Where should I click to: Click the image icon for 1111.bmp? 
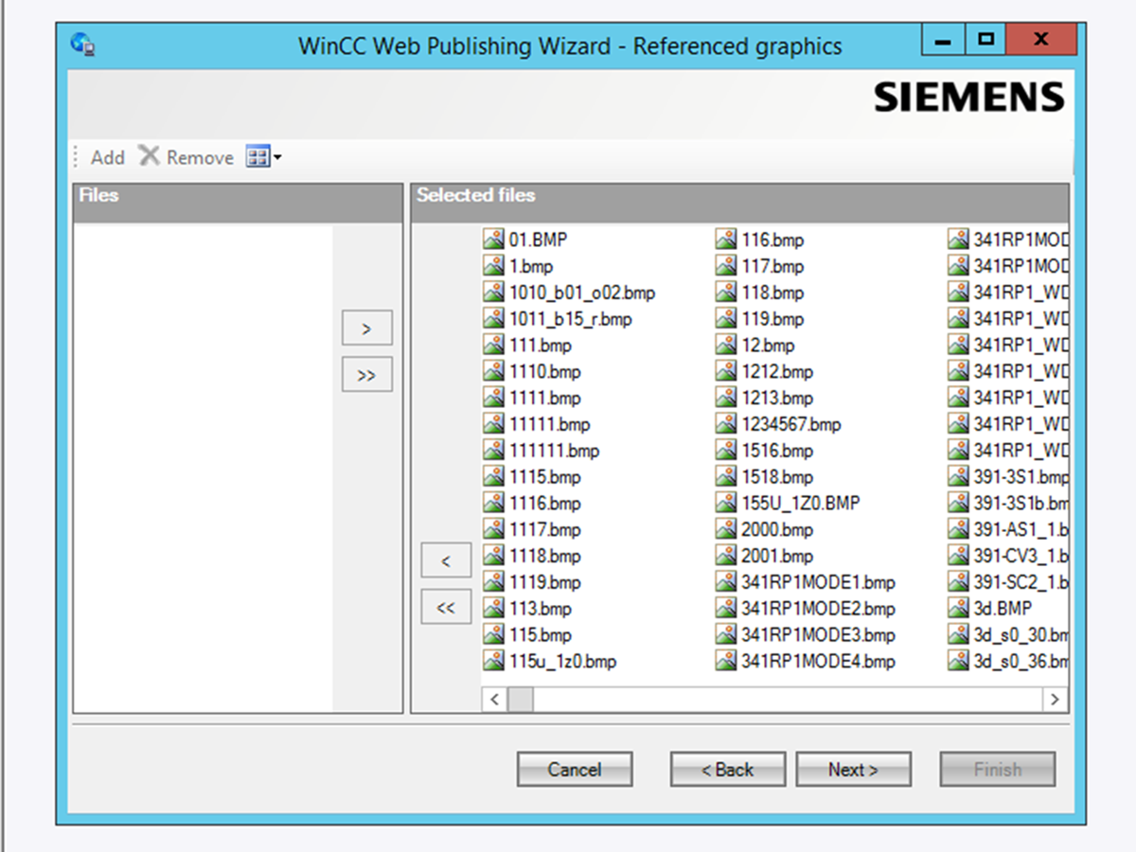(493, 398)
